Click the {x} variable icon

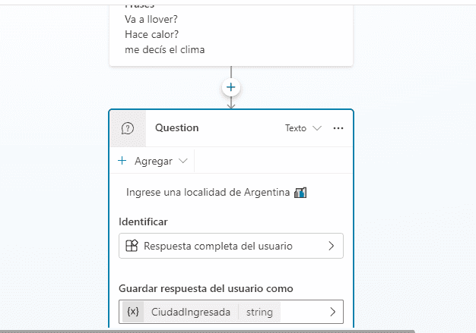133,312
